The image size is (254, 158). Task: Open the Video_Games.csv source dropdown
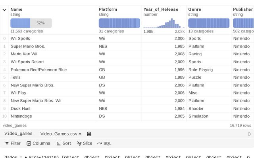(x=61, y=134)
